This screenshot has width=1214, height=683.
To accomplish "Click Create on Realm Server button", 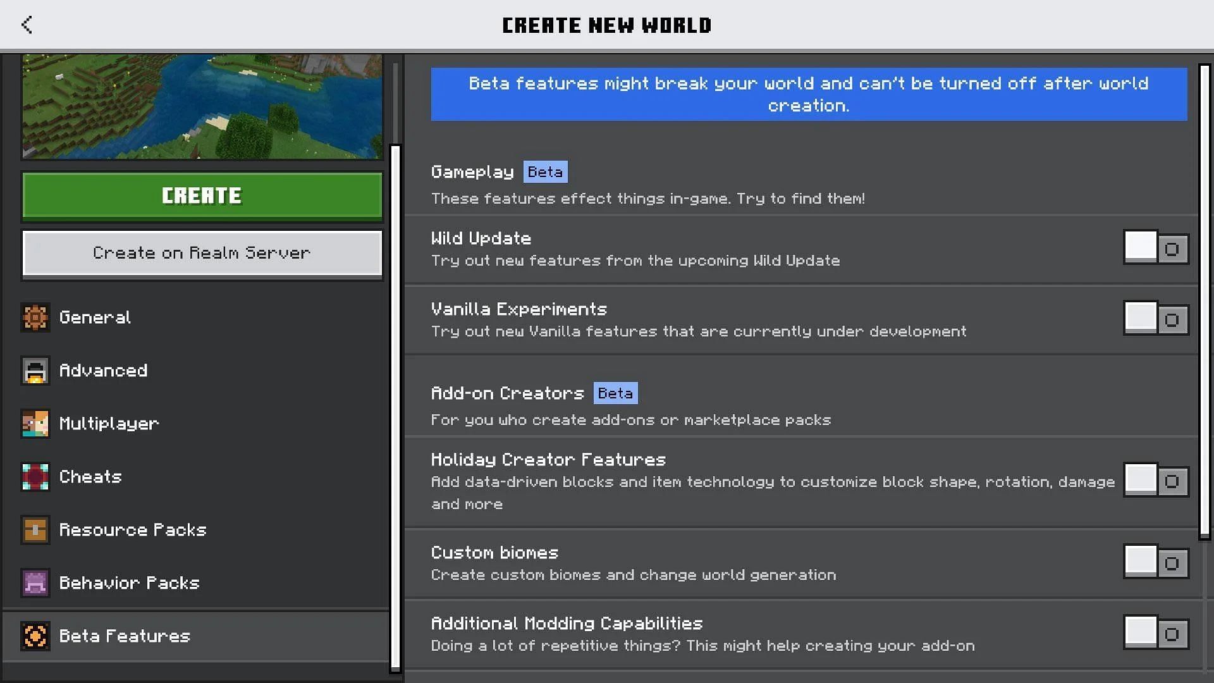I will coord(202,252).
